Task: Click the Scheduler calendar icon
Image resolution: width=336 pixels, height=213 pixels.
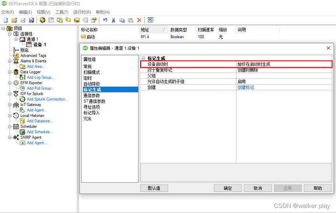Action: tap(16, 126)
